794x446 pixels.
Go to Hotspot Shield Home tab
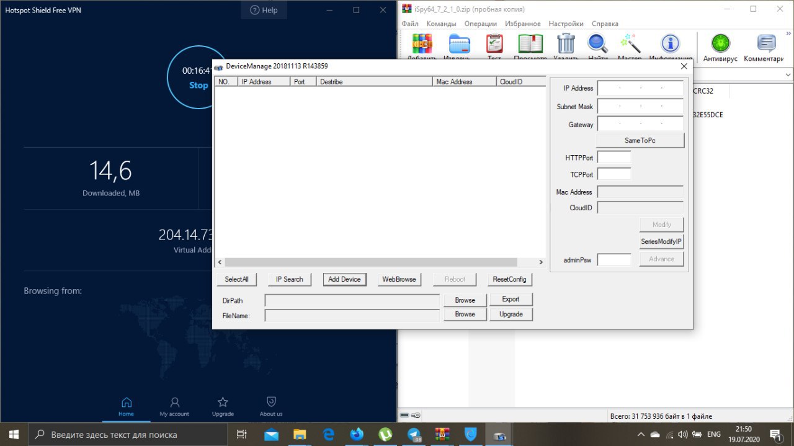point(127,407)
